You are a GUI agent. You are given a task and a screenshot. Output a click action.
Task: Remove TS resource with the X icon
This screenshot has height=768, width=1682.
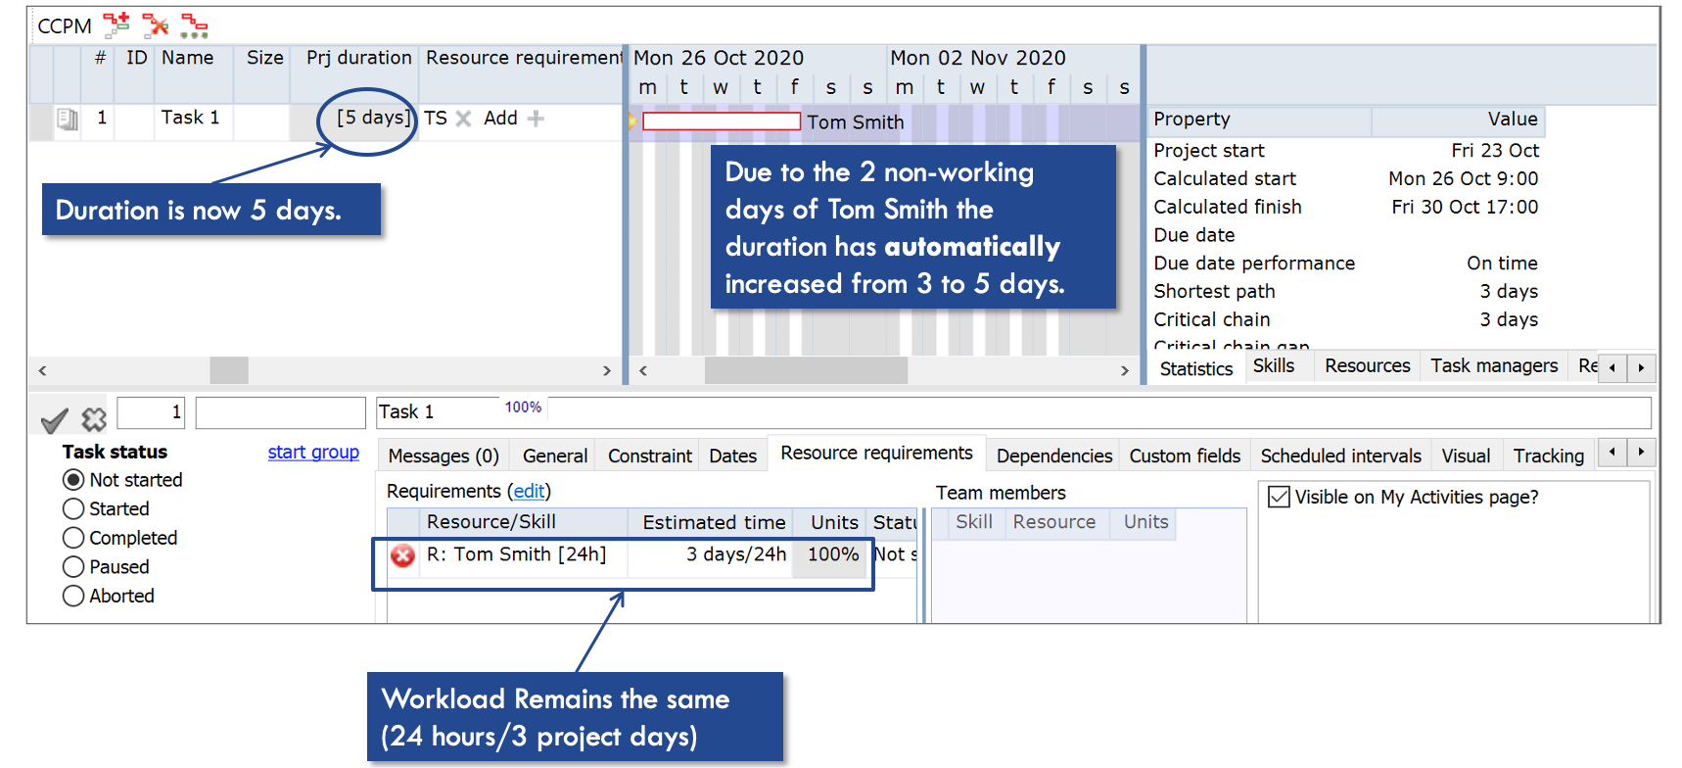(464, 119)
